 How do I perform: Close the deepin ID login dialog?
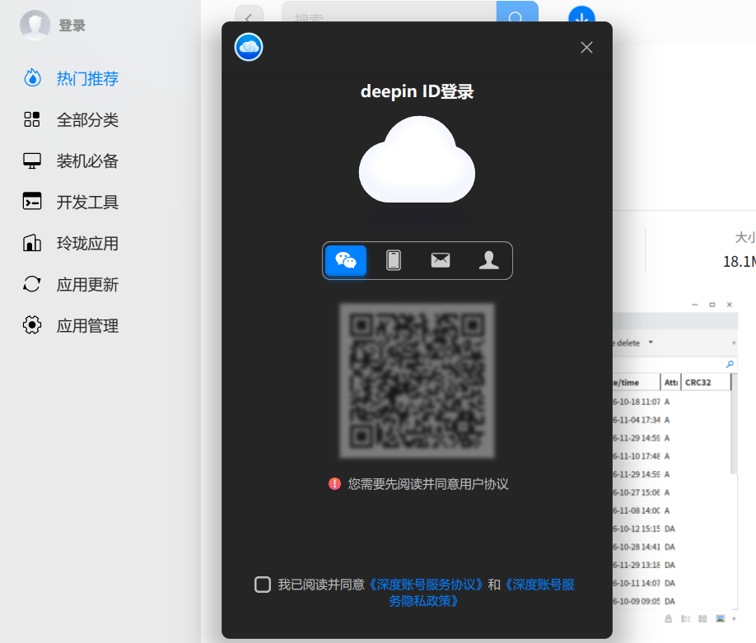586,47
